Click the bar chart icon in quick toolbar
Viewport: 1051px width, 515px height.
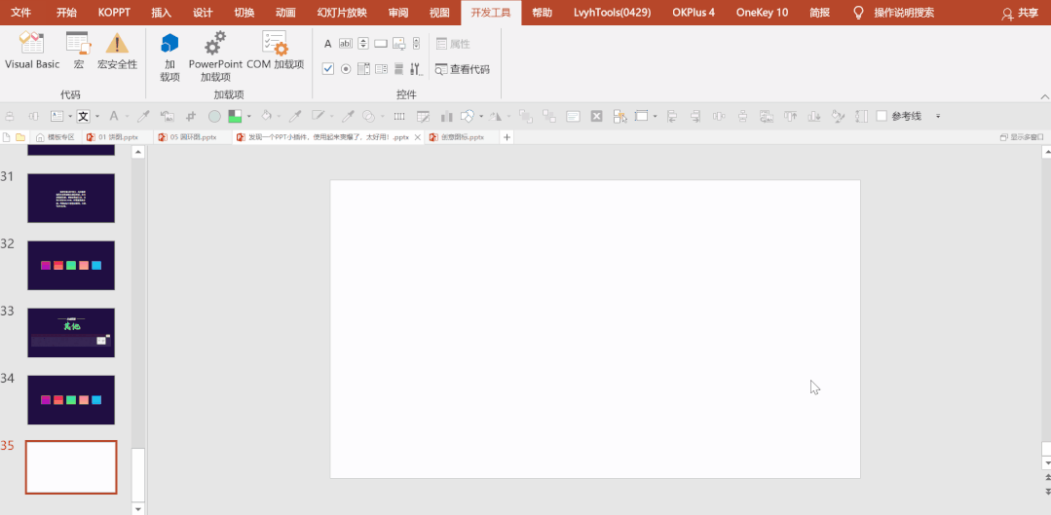click(446, 117)
